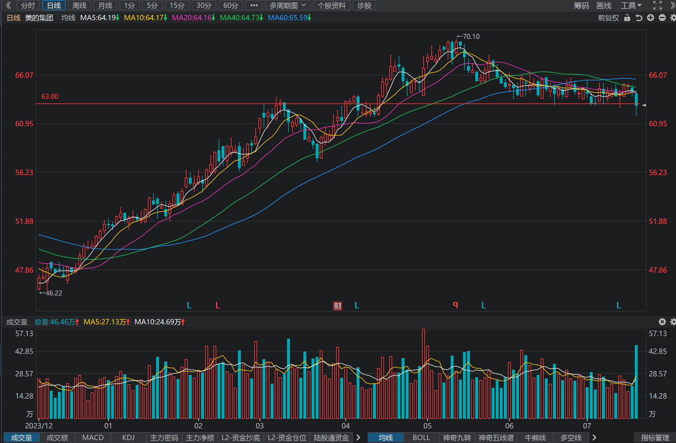Click the undo arrow icon
The image size is (676, 443).
point(639,18)
